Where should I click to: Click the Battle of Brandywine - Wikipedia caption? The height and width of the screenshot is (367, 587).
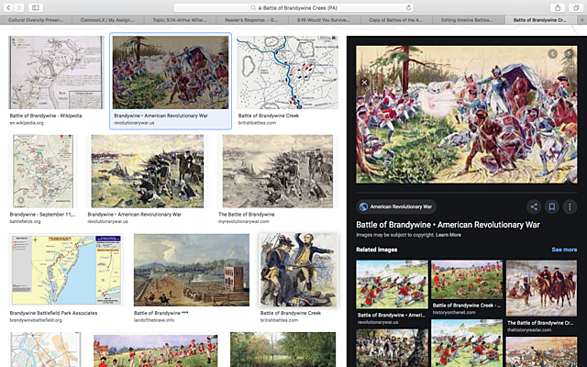pyautogui.click(x=46, y=116)
